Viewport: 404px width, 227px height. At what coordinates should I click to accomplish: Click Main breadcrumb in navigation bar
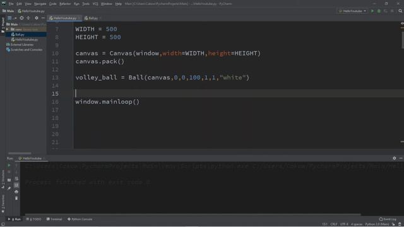8,11
